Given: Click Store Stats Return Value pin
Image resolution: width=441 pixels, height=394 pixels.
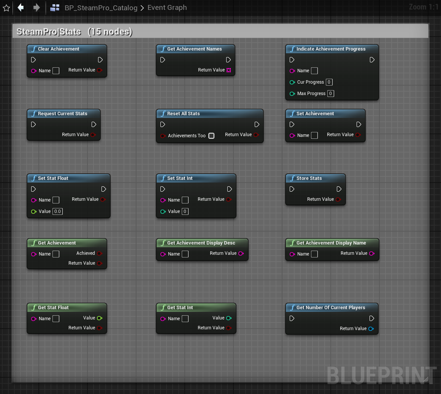Looking at the screenshot, I should tap(338, 199).
